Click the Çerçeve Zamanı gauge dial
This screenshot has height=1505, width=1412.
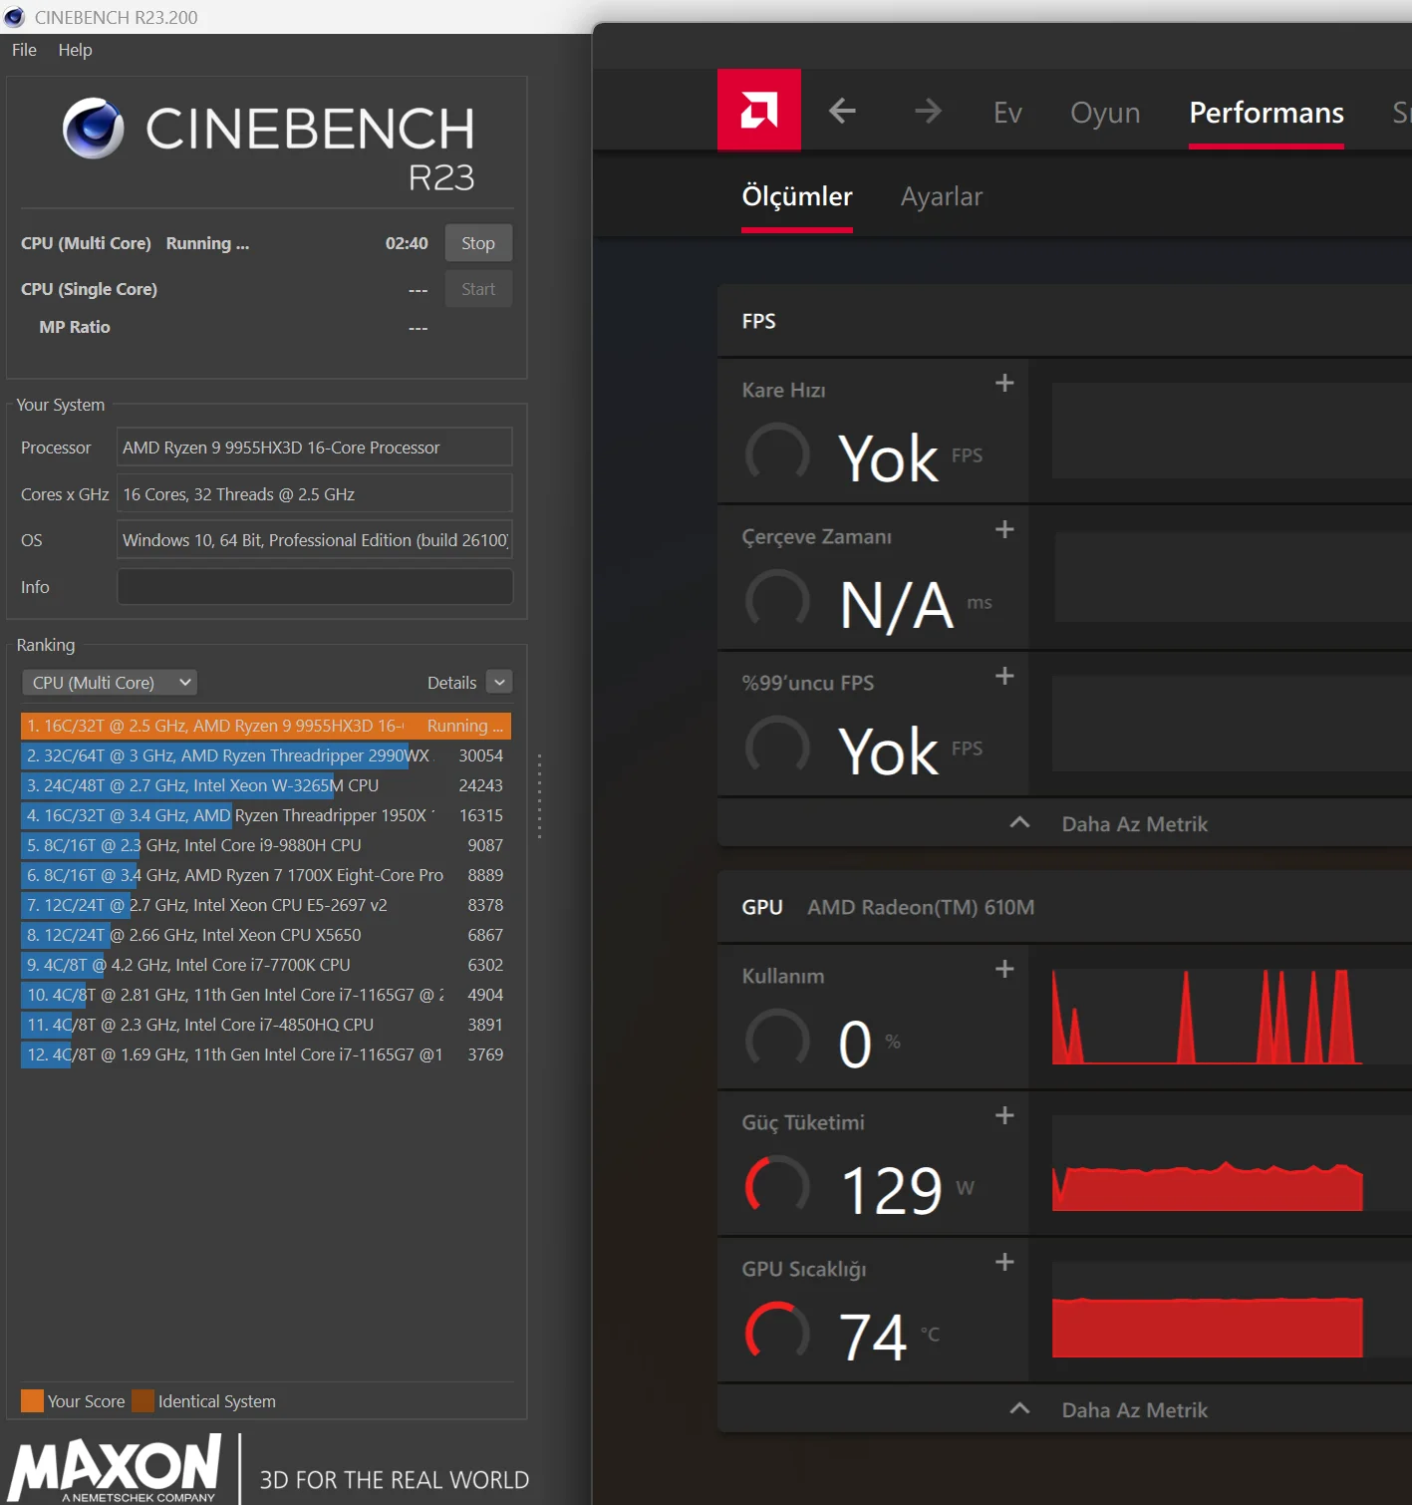click(x=777, y=600)
